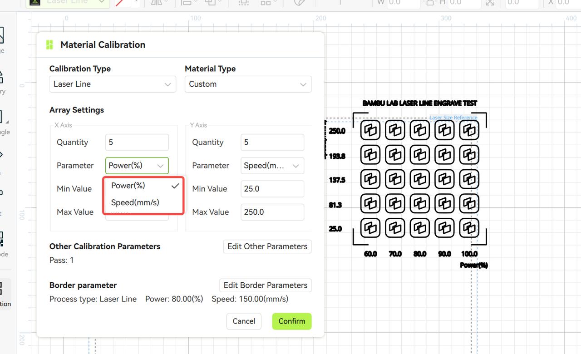This screenshot has height=354, width=581.
Task: Click the Speed: 150.00(mm/s) border text
Action: click(x=250, y=299)
